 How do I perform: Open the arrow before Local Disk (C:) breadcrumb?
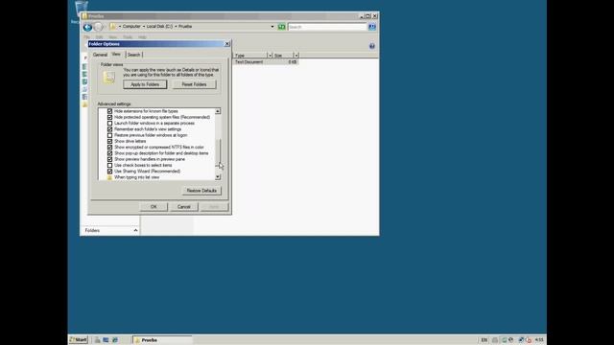[x=144, y=26]
